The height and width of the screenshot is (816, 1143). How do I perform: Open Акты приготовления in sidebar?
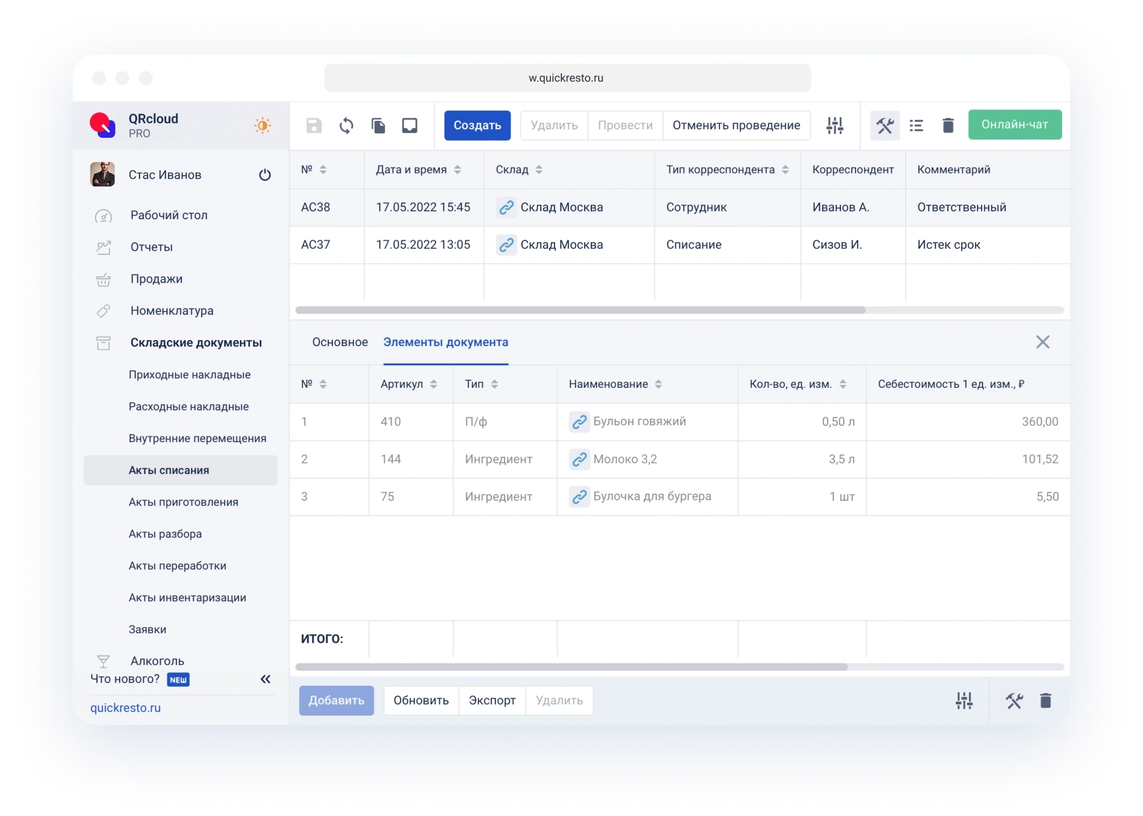click(183, 502)
